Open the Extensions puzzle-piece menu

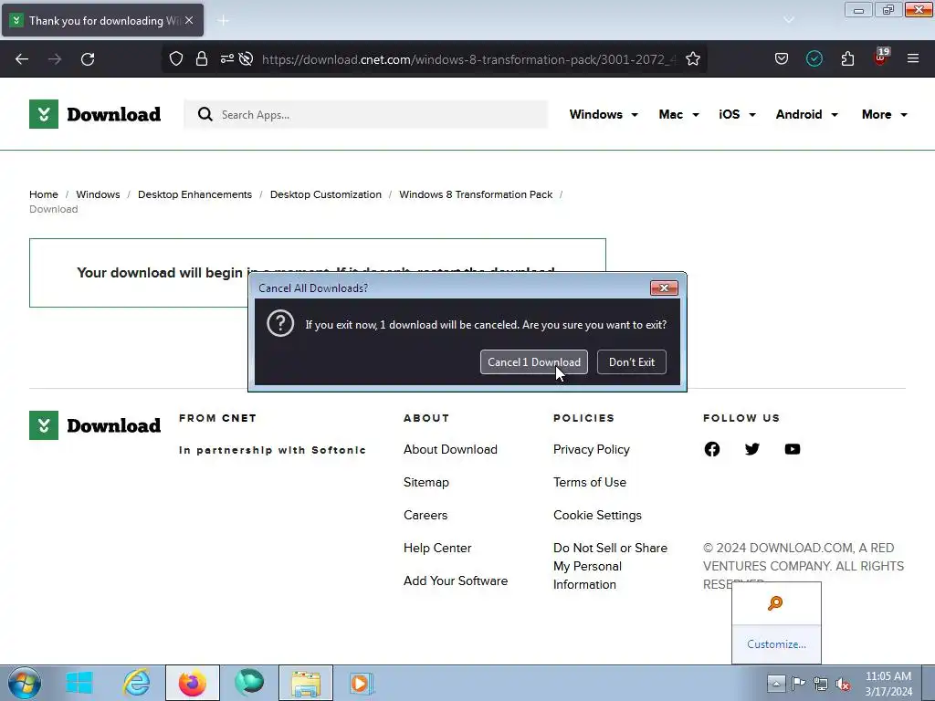(x=847, y=58)
